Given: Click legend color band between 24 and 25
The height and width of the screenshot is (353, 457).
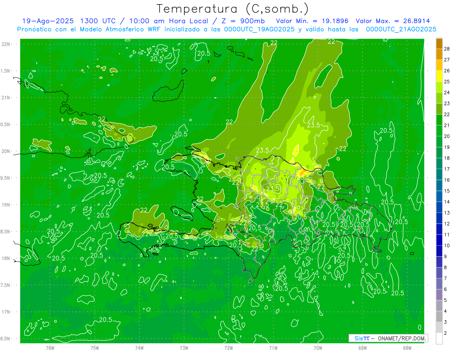Looking at the screenshot, I should 439,87.
